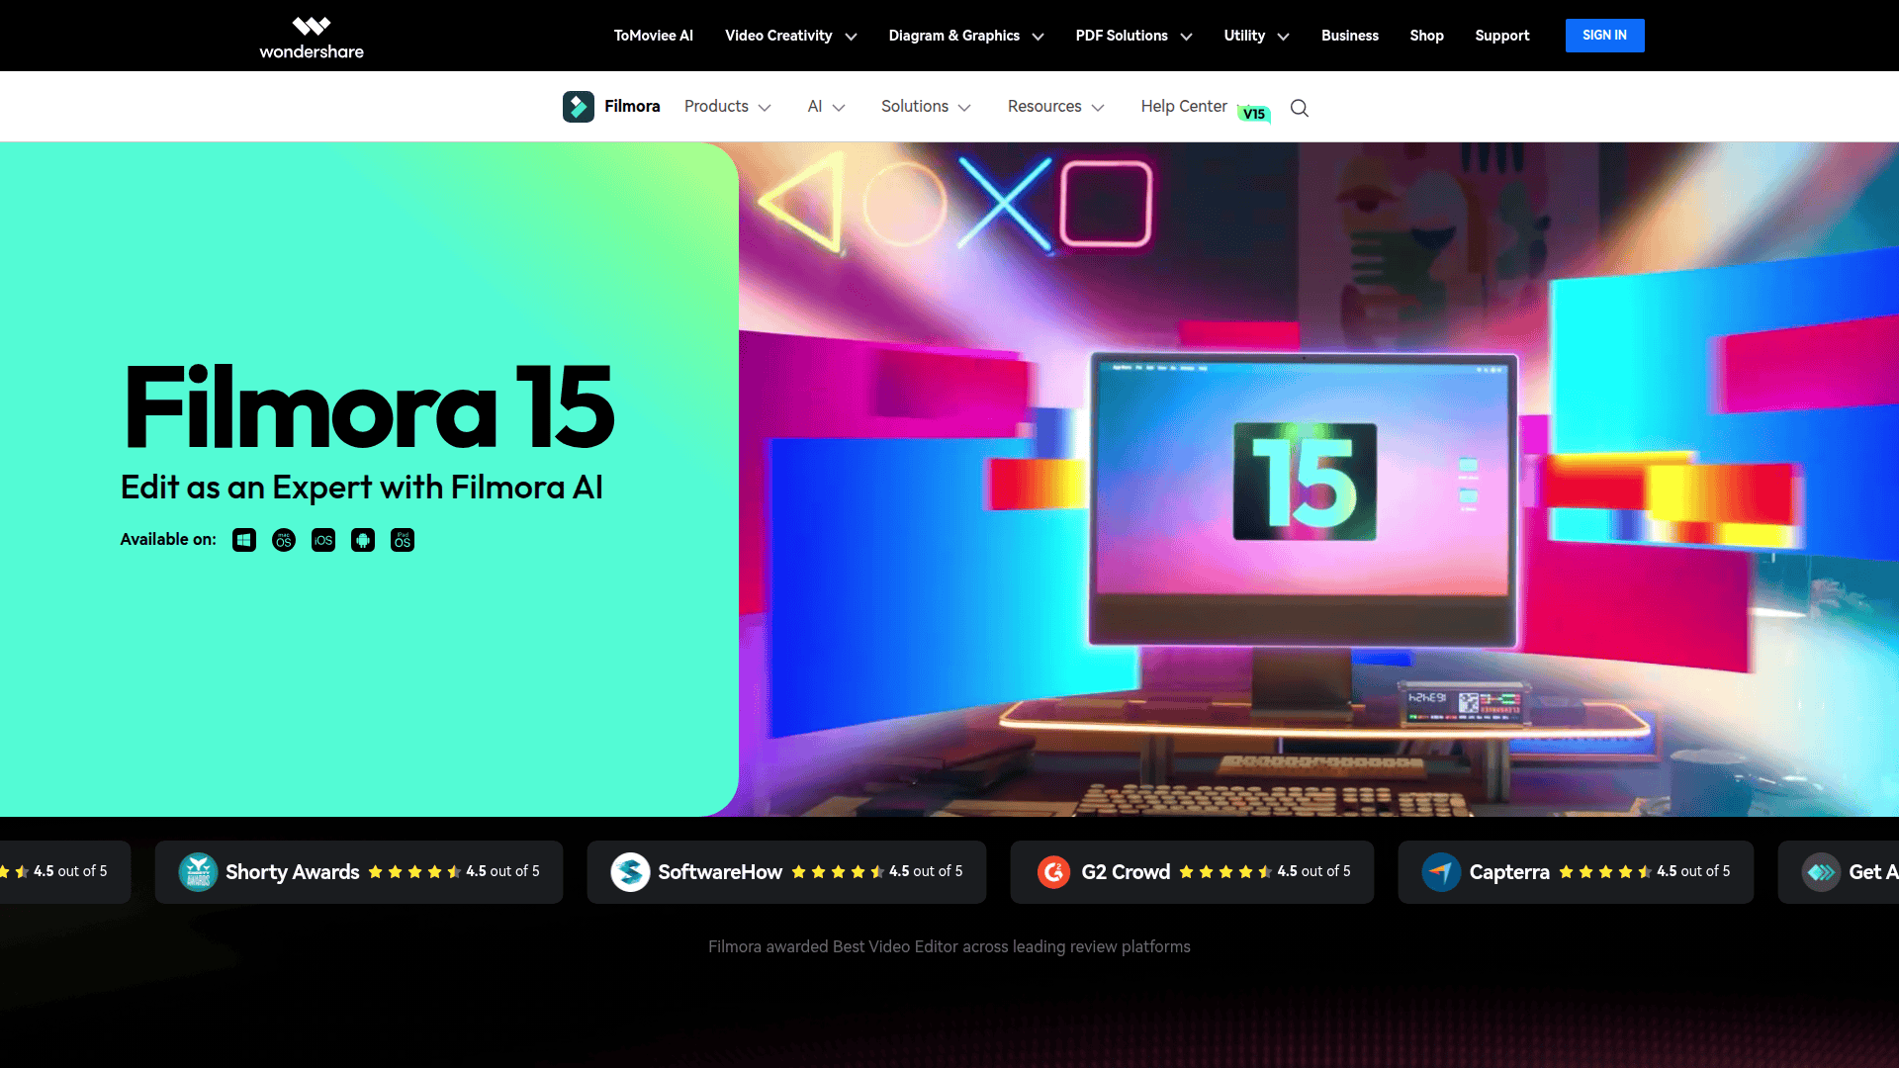Open the Support page
1899x1068 pixels.
pyautogui.click(x=1502, y=36)
